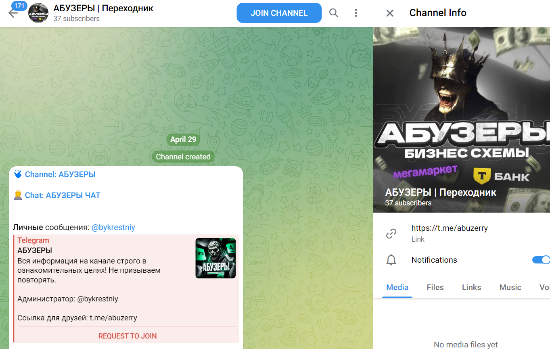Click the No media files yet text
Image resolution: width=550 pixels, height=349 pixels.
click(x=466, y=345)
